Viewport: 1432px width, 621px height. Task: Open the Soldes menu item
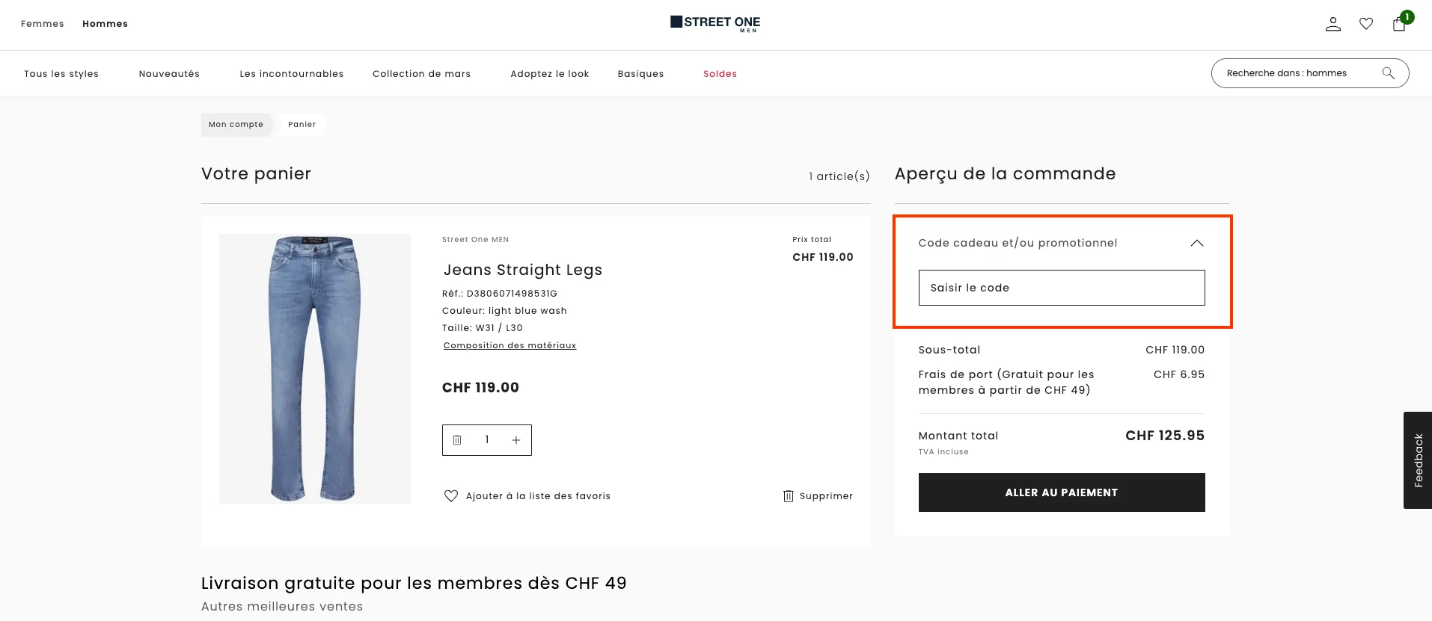click(x=720, y=73)
